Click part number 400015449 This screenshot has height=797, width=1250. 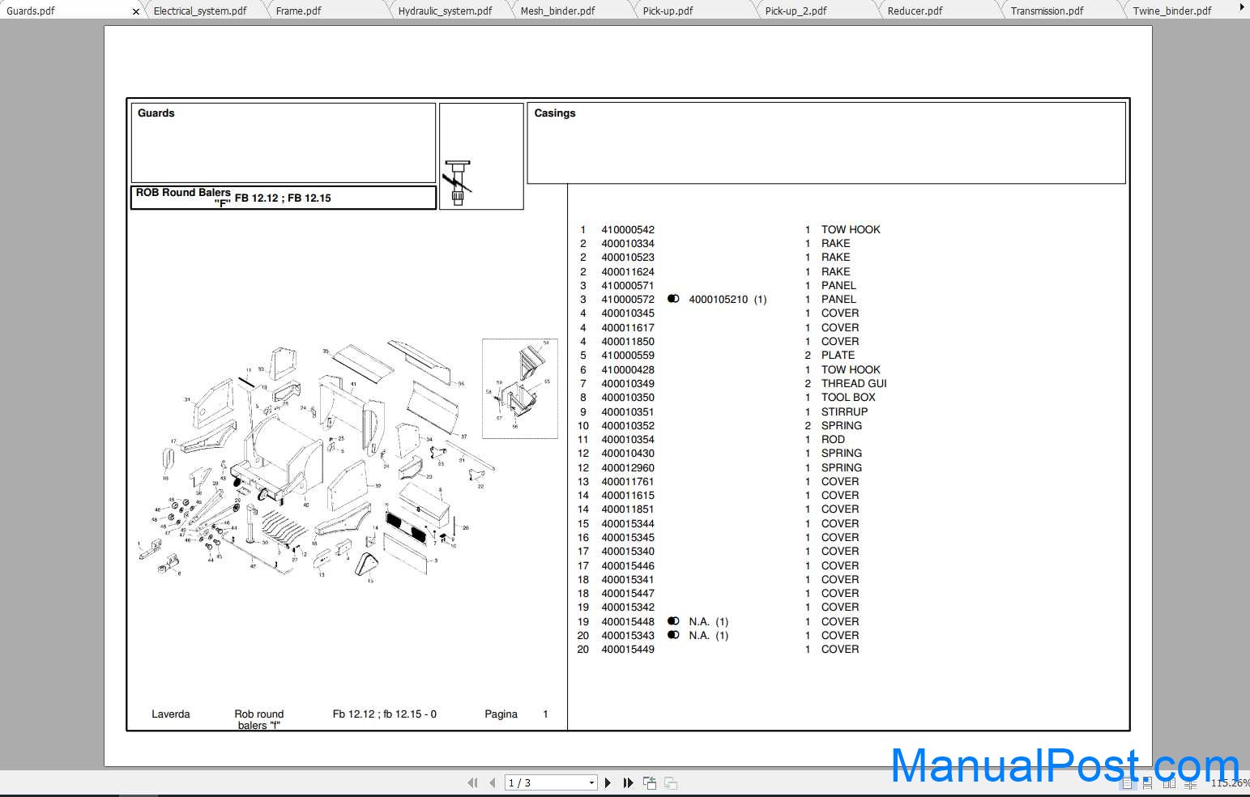(x=628, y=650)
